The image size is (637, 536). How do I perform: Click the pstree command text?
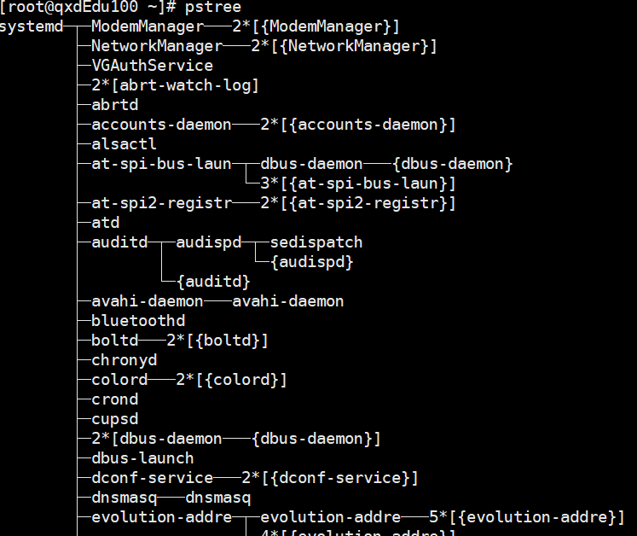coord(212,7)
